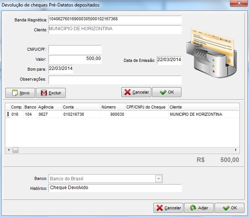The image size is (249, 217).
Task: Click the right arrow of the horizontal scrollbar
Action: pos(236,150)
